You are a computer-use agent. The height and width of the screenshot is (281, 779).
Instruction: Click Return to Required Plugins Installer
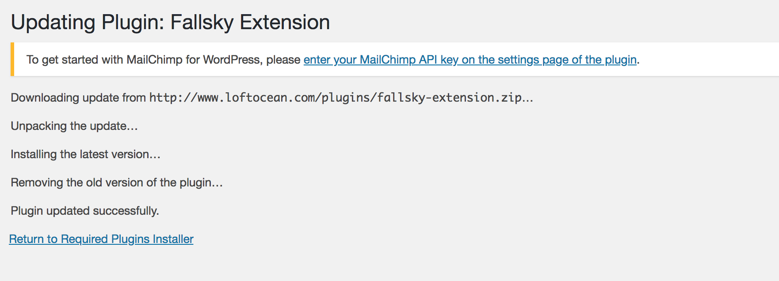coord(101,239)
